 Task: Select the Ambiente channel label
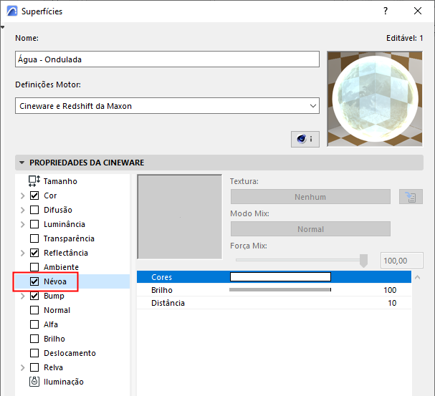point(61,267)
